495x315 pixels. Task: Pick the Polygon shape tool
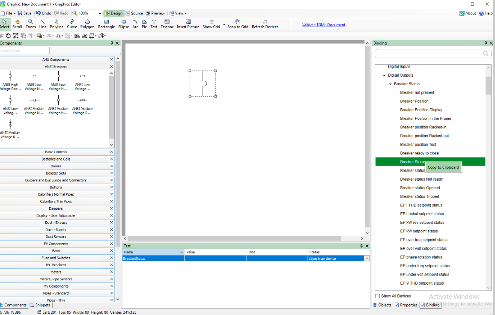tap(87, 24)
